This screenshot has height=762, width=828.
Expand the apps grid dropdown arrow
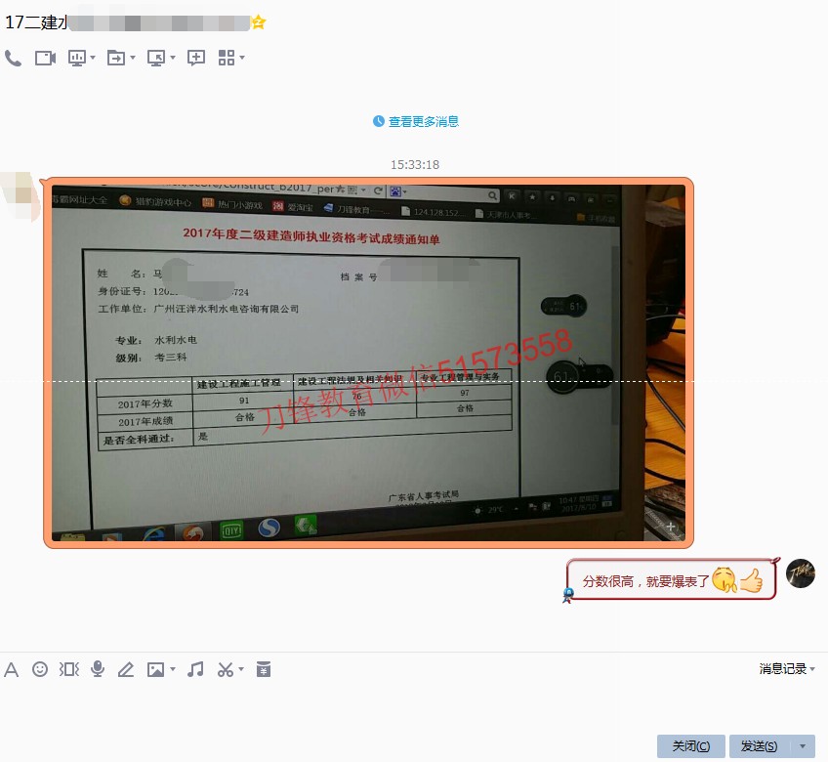pyautogui.click(x=242, y=57)
